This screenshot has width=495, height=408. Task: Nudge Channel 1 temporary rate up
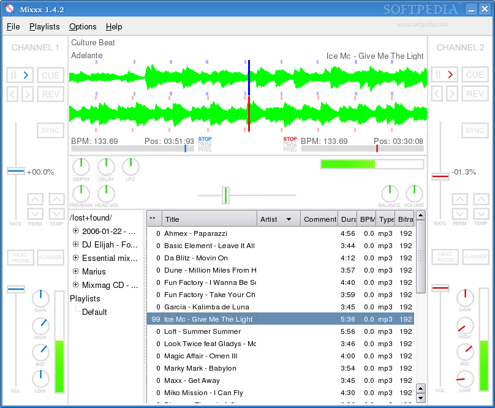pyautogui.click(x=56, y=199)
